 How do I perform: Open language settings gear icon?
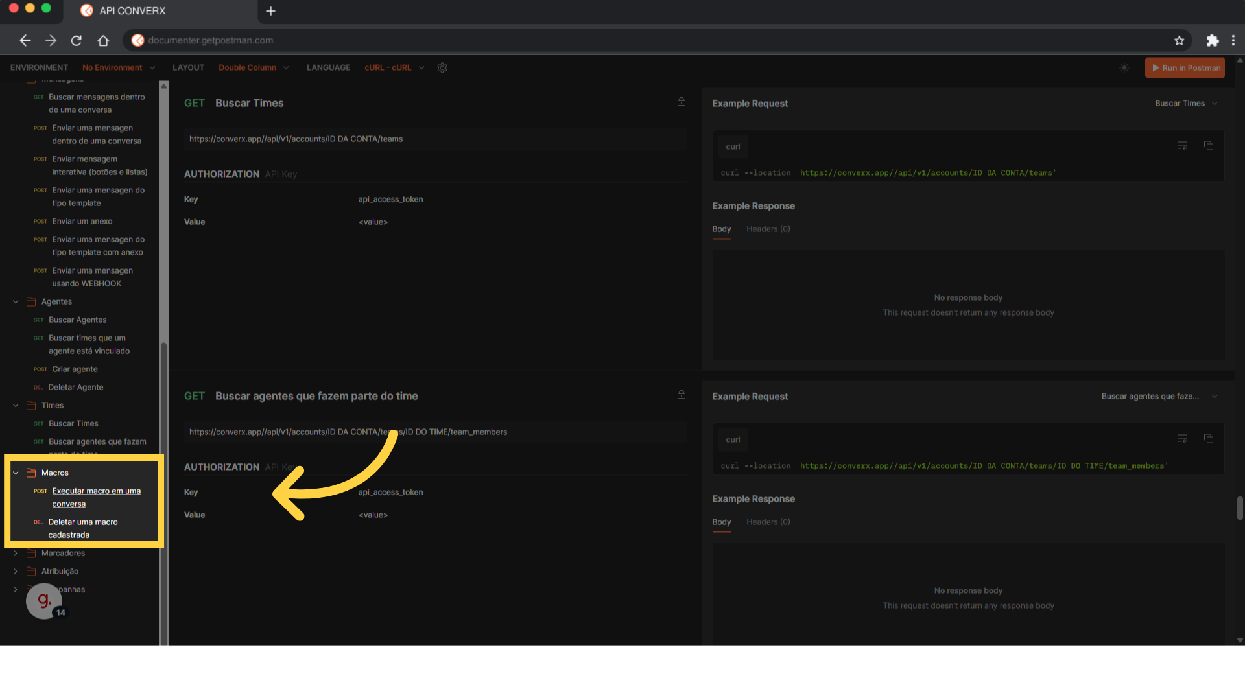coord(442,67)
